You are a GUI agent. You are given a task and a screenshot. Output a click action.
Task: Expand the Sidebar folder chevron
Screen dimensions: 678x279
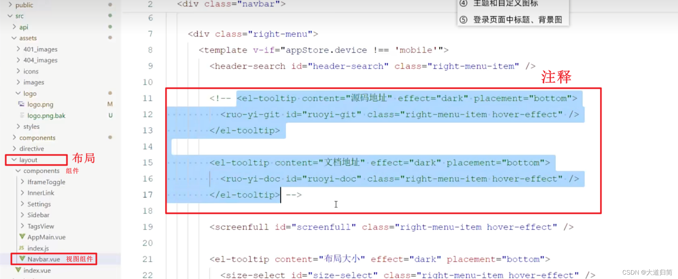coord(22,215)
